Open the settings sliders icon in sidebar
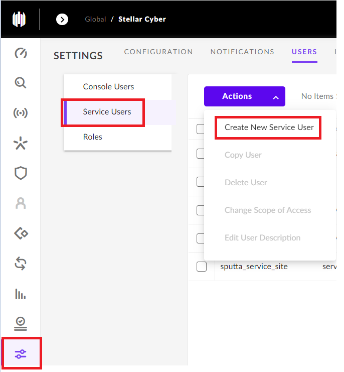The height and width of the screenshot is (372, 344). tap(21, 354)
